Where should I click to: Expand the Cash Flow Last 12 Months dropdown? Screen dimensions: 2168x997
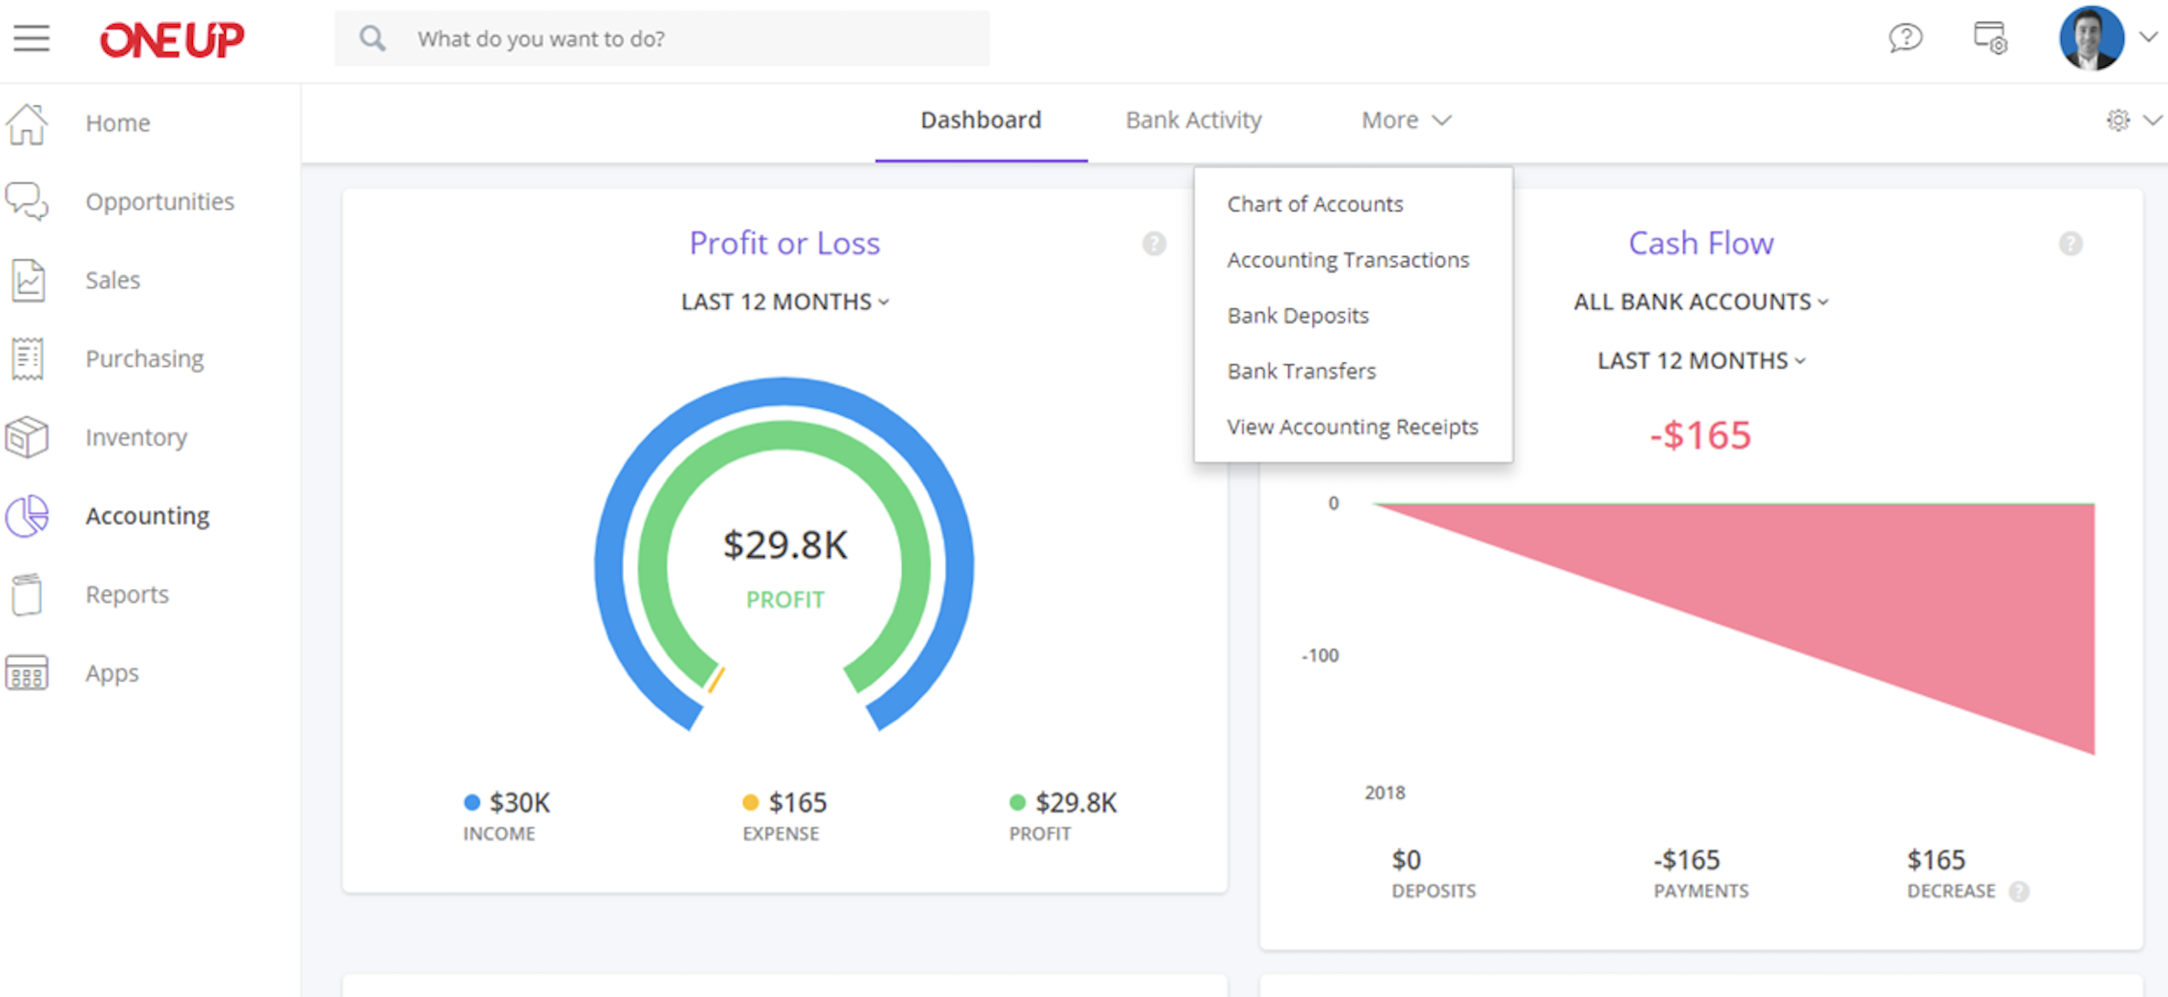(x=1701, y=360)
